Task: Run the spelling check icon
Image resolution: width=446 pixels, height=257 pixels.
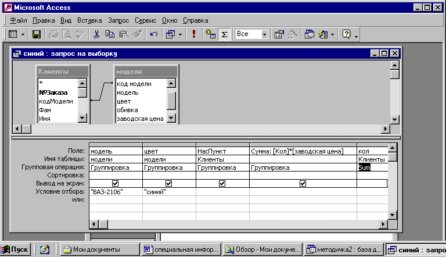Action: [x=80, y=34]
